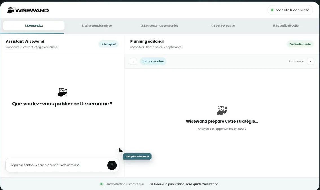The height and width of the screenshot is (190, 320).
Task: Open the '5. Le trafic décolle' tab
Action: [286, 25]
